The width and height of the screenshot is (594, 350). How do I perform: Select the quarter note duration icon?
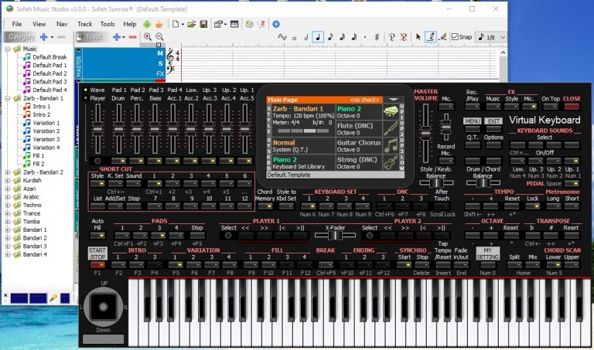(x=318, y=37)
